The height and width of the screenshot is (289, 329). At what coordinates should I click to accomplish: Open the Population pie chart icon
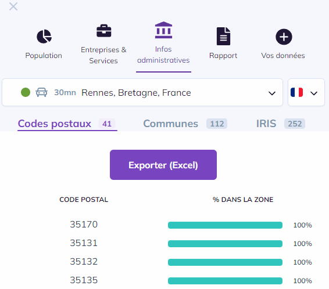pos(44,37)
